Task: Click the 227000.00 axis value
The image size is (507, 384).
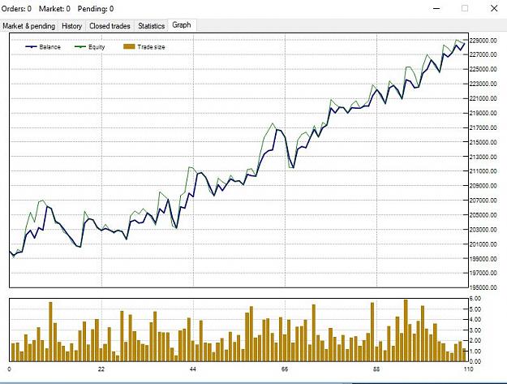Action: click(x=483, y=54)
